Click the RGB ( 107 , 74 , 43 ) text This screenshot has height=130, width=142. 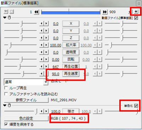pyautogui.click(x=68, y=118)
